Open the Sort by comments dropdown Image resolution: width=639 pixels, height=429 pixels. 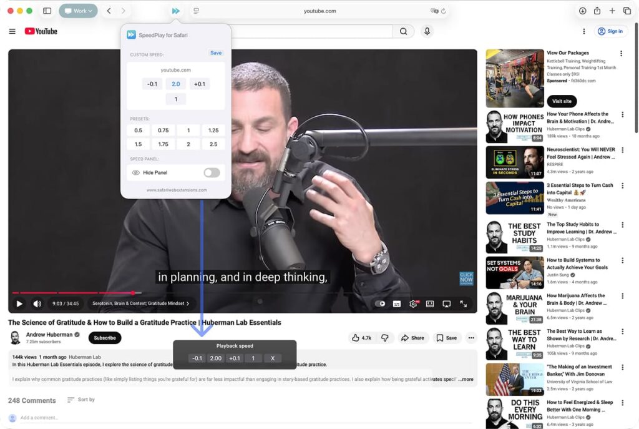click(81, 400)
